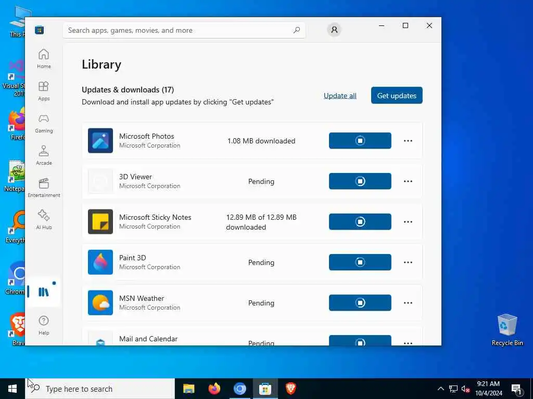Maximize the Microsoft Store window
The height and width of the screenshot is (399, 533).
click(405, 26)
